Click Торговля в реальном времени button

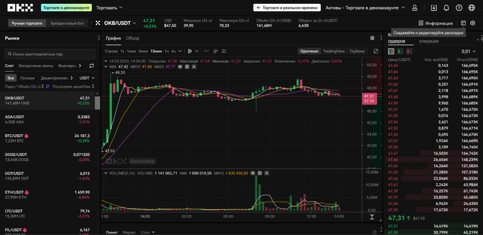(286, 8)
